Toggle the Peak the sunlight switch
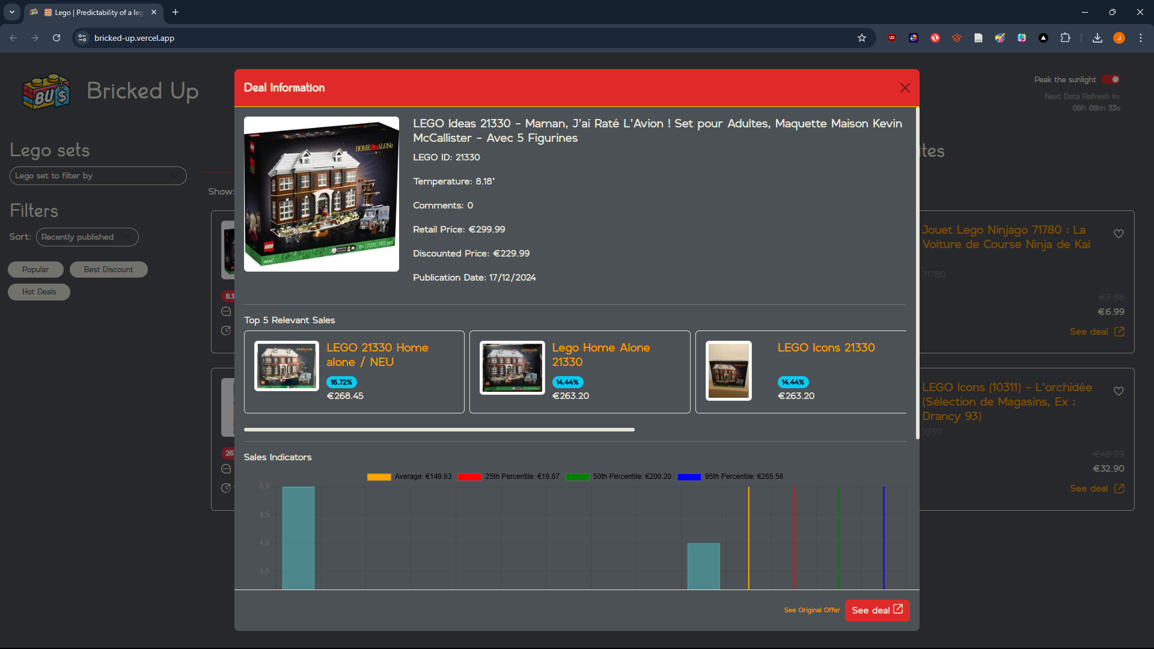 click(x=1111, y=79)
